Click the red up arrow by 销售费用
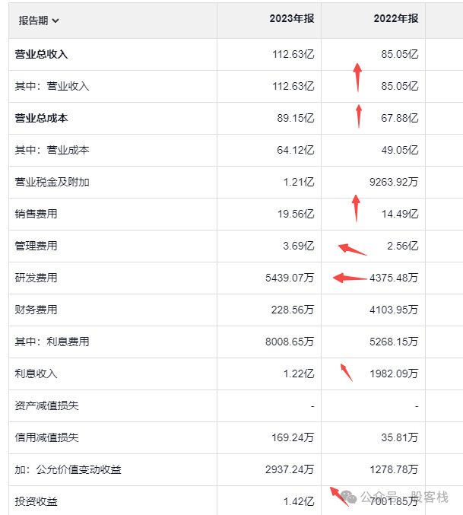The image size is (463, 515). [355, 208]
